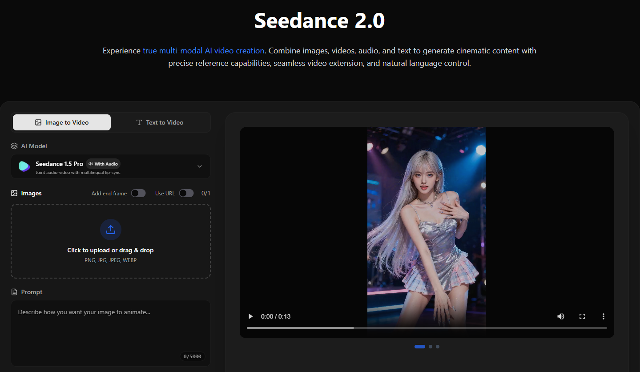Switch to the Text to Video tab
This screenshot has width=640, height=372.
[x=160, y=122]
